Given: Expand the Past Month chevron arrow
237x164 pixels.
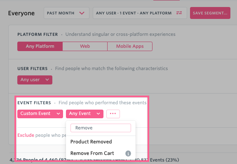Looking at the screenshot, I should (82, 13).
